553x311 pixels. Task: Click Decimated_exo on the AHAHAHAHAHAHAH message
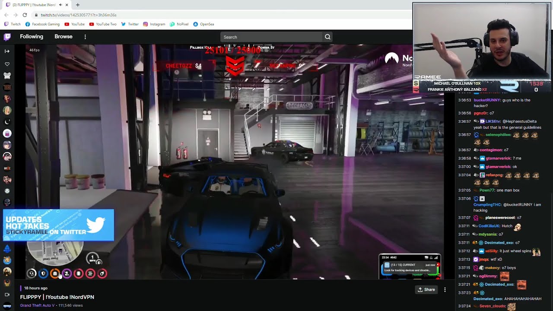point(488,299)
